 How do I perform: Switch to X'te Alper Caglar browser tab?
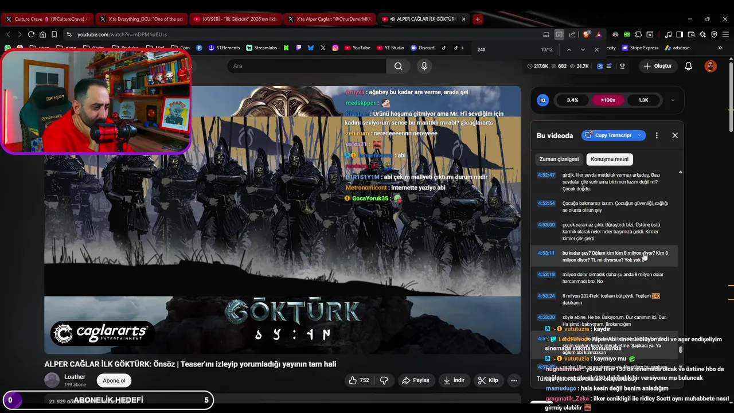tap(330, 19)
